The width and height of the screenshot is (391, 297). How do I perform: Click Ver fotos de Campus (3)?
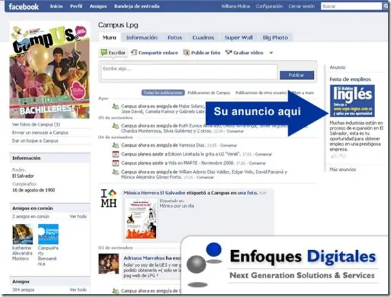click(36, 124)
